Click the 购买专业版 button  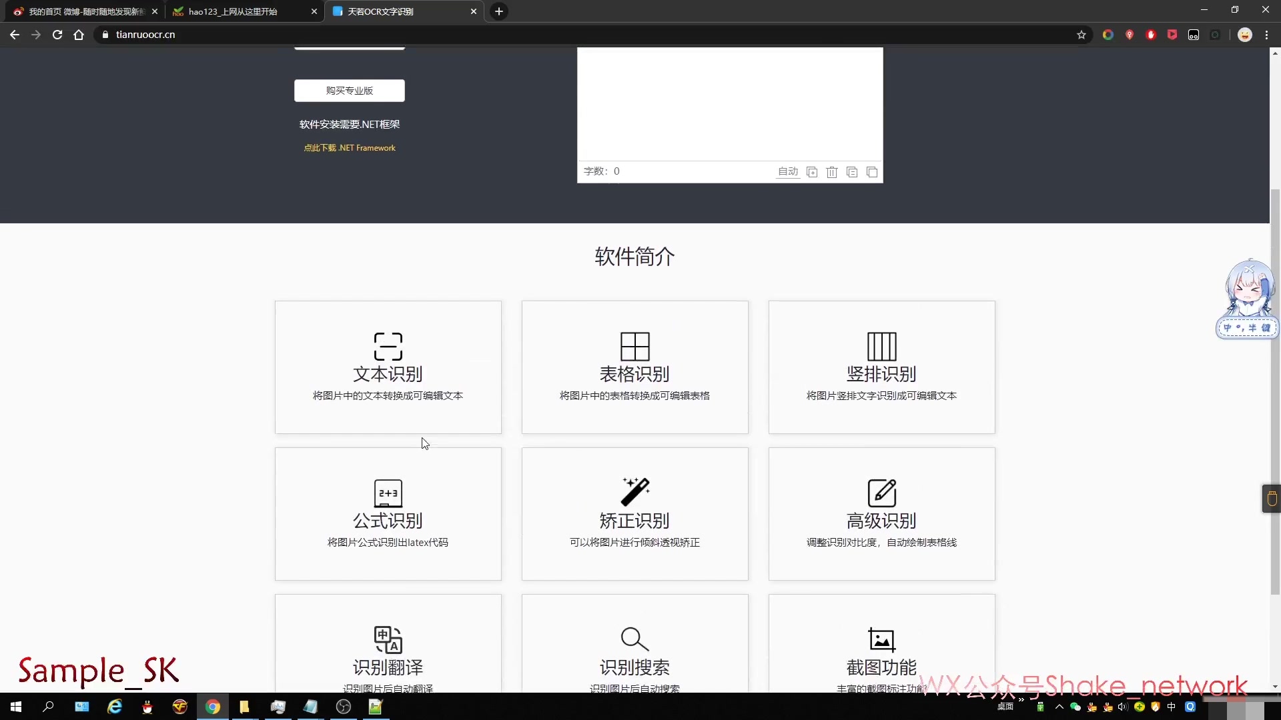(349, 91)
